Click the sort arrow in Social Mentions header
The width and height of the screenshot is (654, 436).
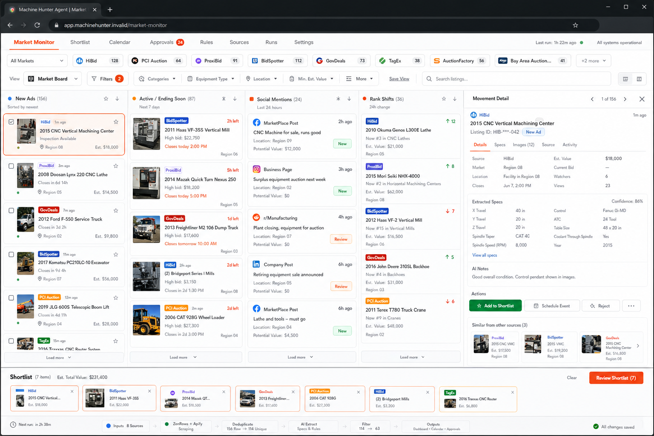(349, 99)
